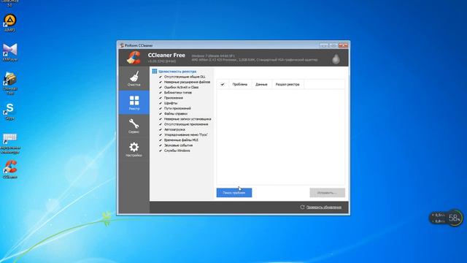Toggle Ошибки ActiveX и Class checkbox
Image resolution: width=467 pixels, height=263 pixels.
click(x=161, y=88)
